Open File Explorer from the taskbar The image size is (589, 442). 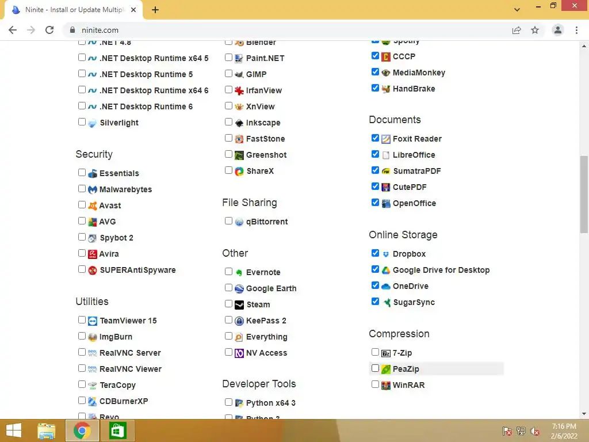point(46,430)
